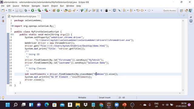
Task: Click the Search flashlight icon
Action: [x=74, y=11]
